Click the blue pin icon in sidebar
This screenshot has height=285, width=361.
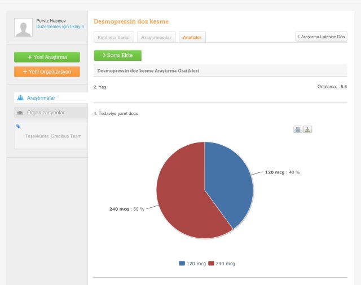[19, 127]
